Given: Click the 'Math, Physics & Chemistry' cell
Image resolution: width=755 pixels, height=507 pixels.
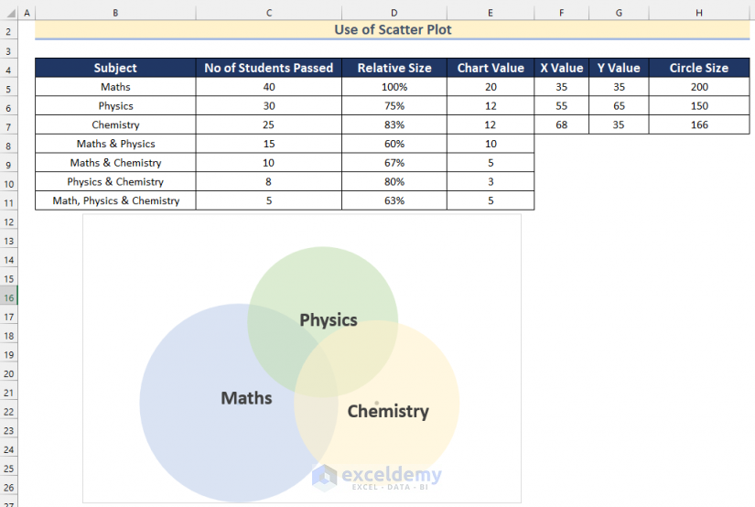Looking at the screenshot, I should [x=115, y=200].
